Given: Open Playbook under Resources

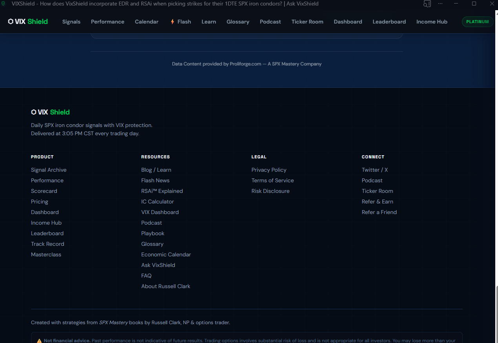Looking at the screenshot, I should [153, 233].
